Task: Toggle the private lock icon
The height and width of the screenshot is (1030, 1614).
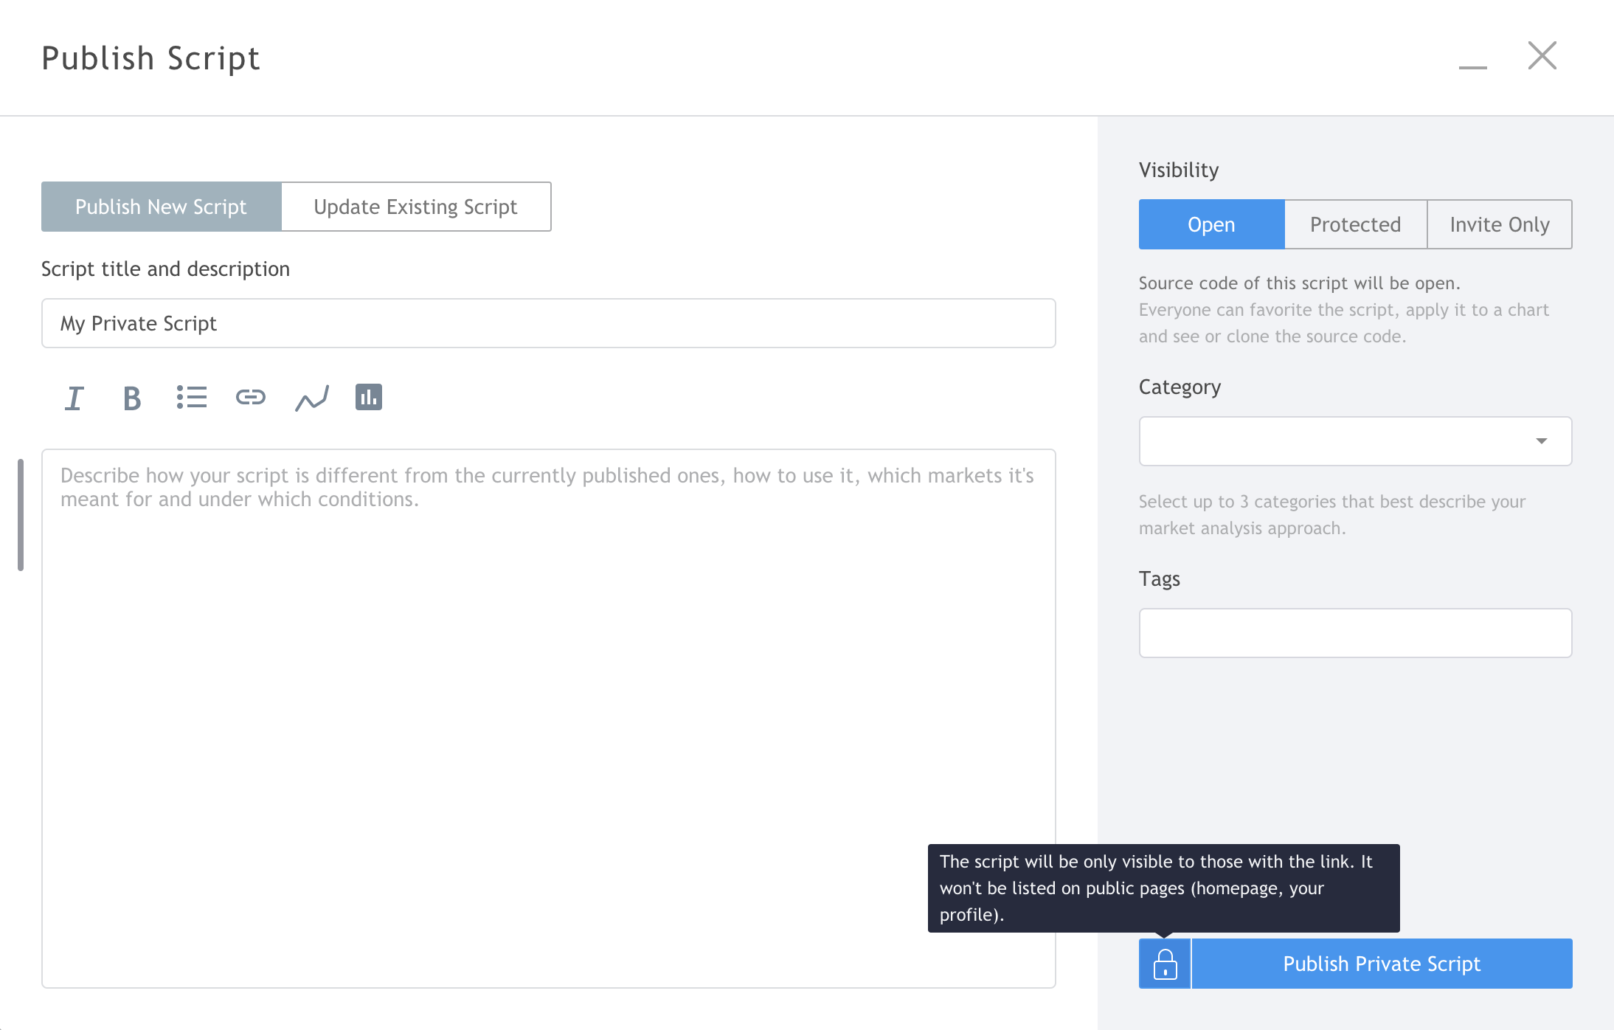Action: tap(1165, 964)
